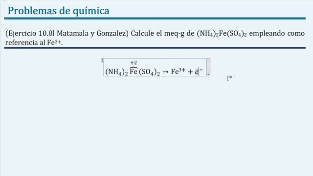Click 'referencia al Fe3+' text line
313x176 pixels.
pos(34,43)
